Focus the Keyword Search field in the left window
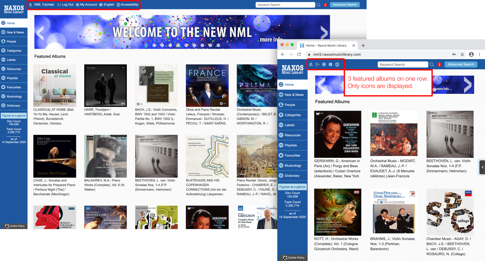The height and width of the screenshot is (261, 485). (285, 5)
